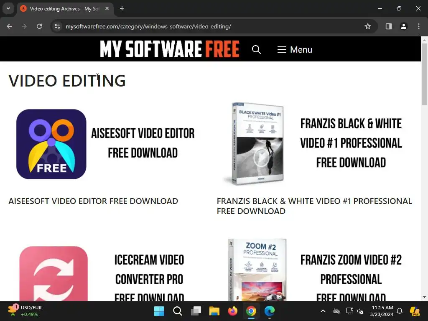Screen dimensions: 428x321
Task: Open the network display tray icon
Action: pos(350,311)
